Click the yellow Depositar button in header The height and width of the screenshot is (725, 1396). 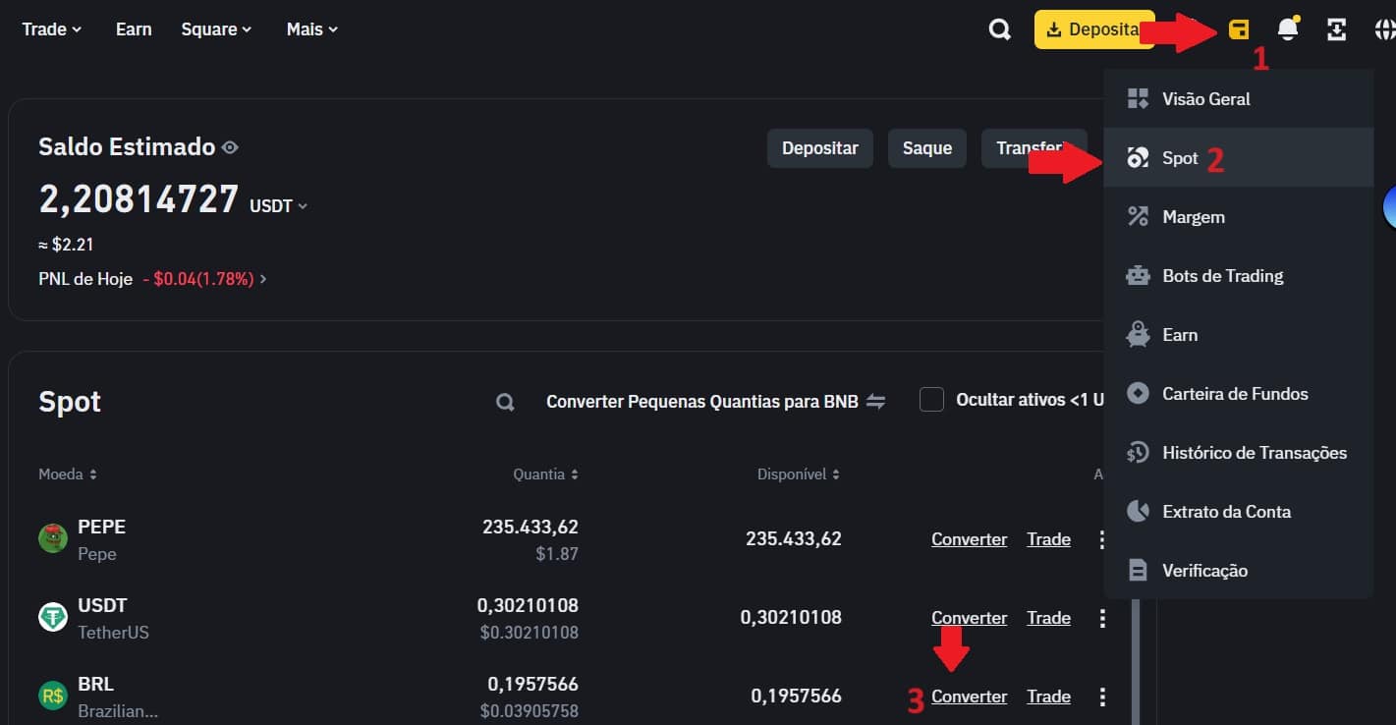click(x=1093, y=29)
